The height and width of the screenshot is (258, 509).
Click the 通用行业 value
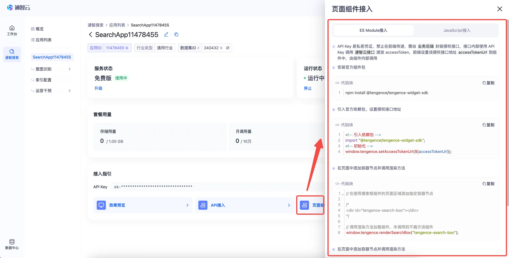coord(165,48)
